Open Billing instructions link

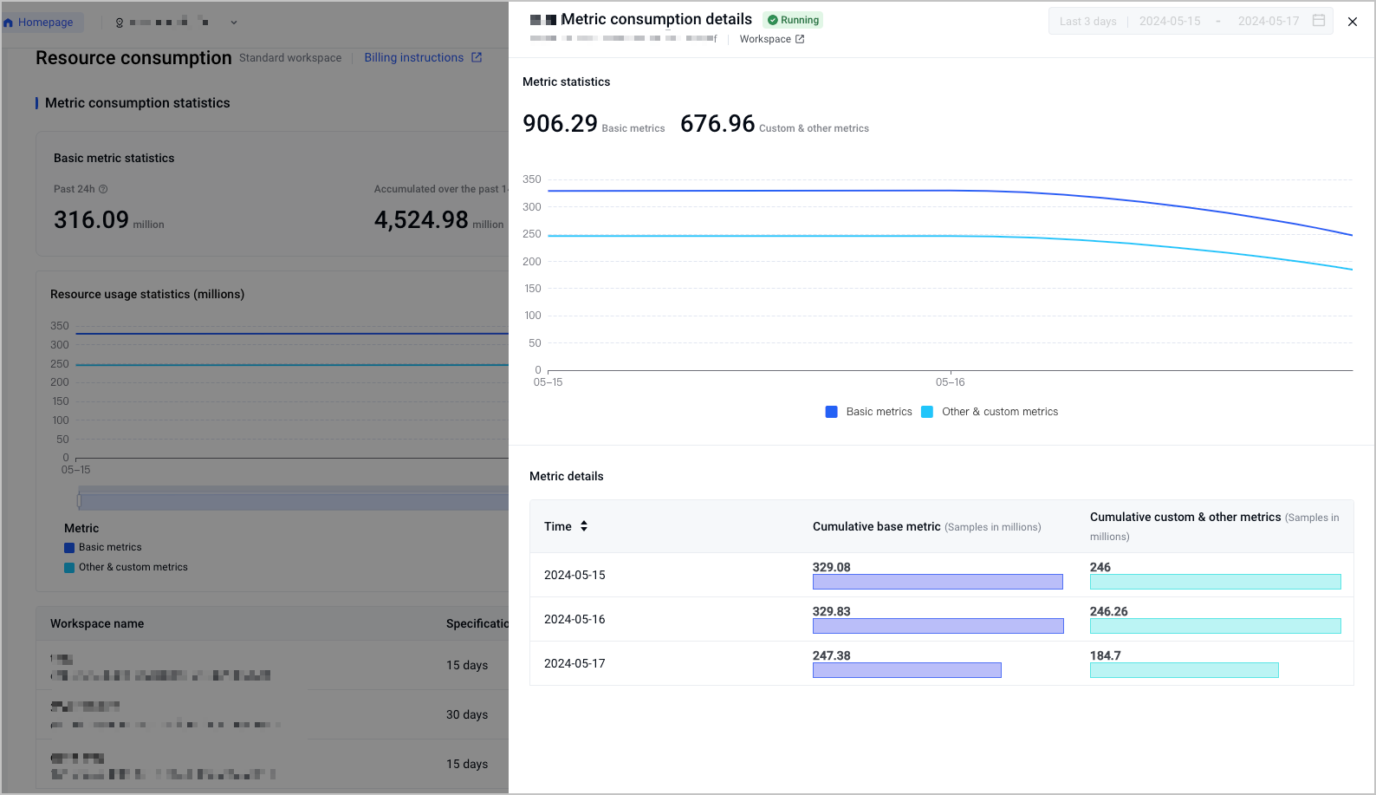414,57
